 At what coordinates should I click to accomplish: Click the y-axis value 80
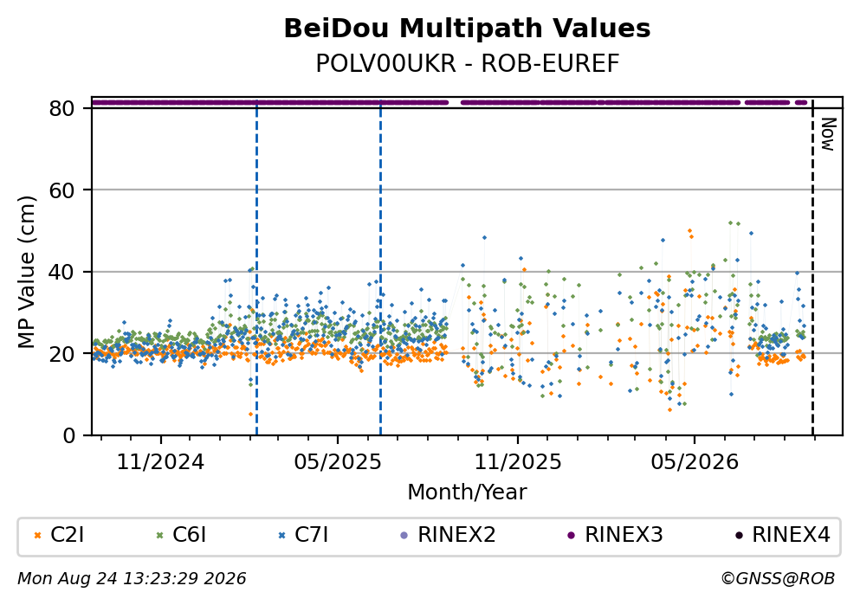click(62, 108)
